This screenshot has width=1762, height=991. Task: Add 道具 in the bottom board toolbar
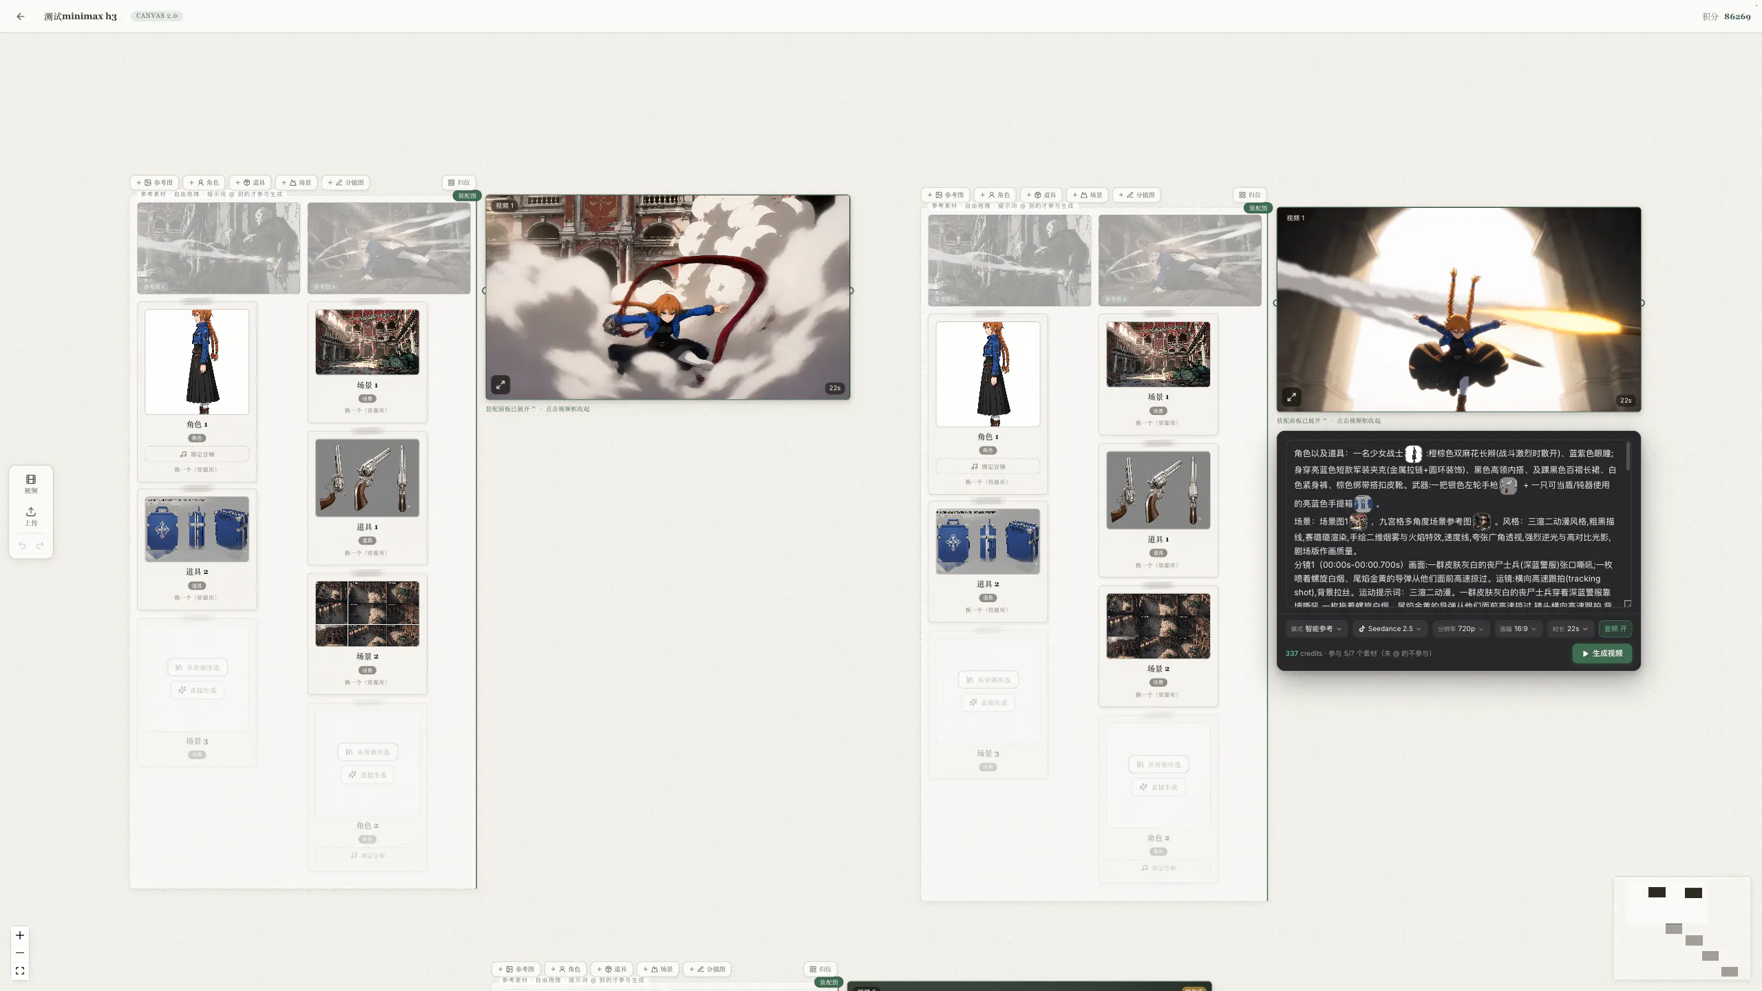(612, 969)
